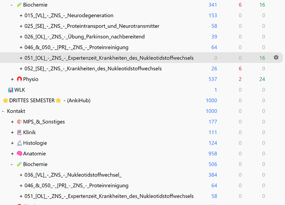The image size is (285, 205).
Task: Select the DRITTES SEMESTER (AnkiHub) deck
Action: pyautogui.click(x=50, y=100)
